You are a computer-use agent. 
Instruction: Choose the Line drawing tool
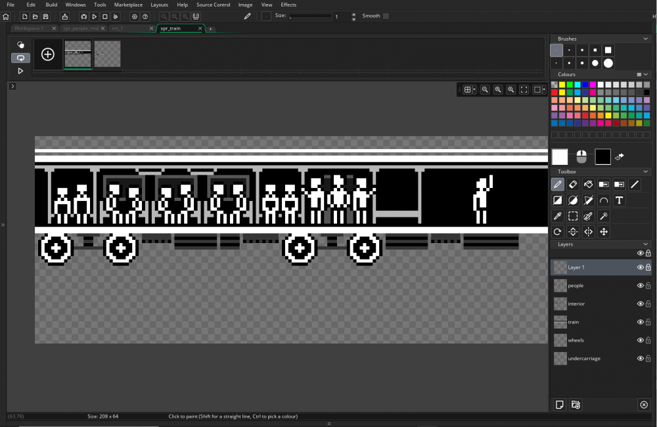(x=635, y=185)
